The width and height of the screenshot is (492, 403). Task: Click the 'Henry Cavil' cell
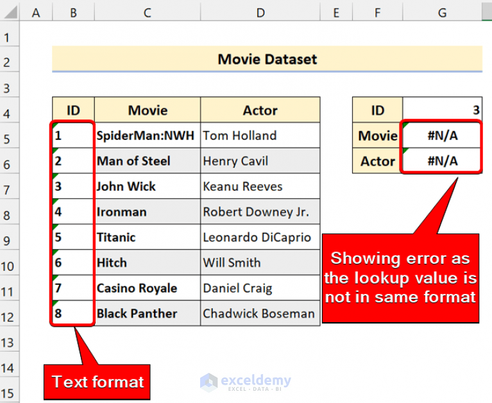tap(260, 160)
